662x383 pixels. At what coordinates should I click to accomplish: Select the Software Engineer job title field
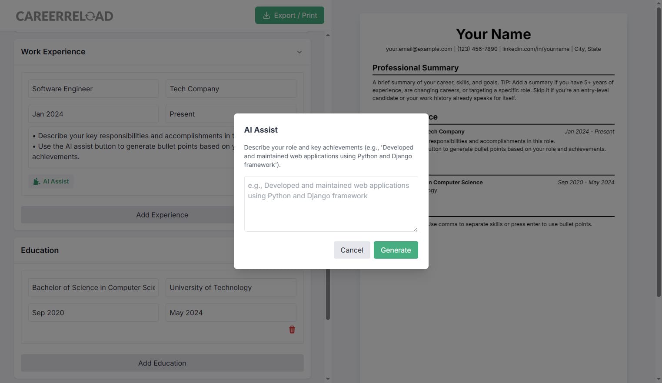93,89
